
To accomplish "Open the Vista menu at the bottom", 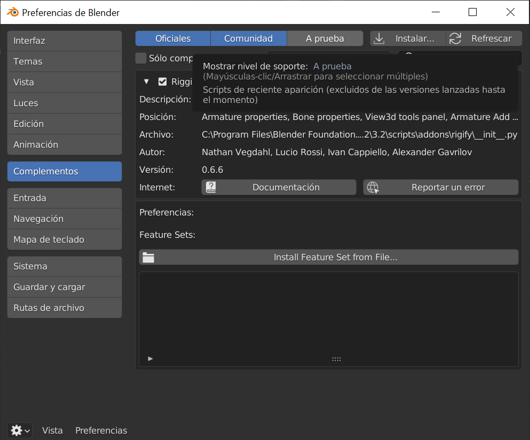I will [52, 430].
